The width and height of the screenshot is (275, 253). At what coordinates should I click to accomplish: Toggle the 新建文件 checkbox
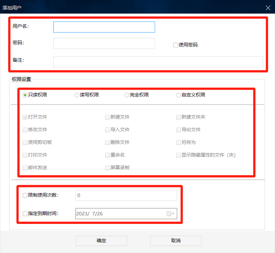pyautogui.click(x=107, y=117)
